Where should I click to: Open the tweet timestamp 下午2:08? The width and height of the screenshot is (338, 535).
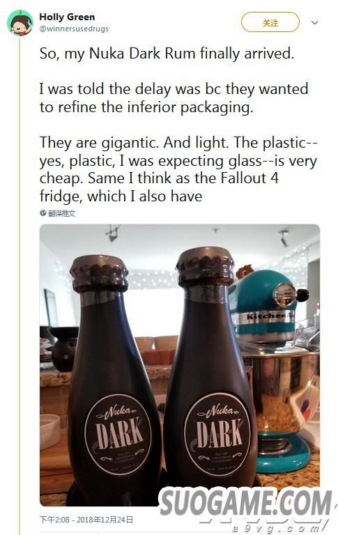54,520
